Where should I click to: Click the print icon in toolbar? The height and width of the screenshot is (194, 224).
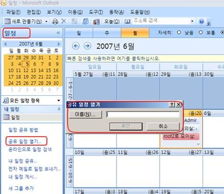coord(55,21)
